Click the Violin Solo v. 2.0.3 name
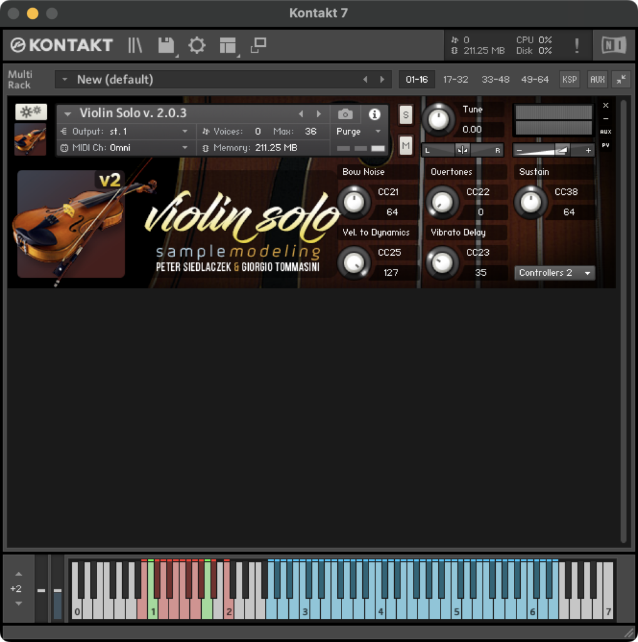Screen dimensions: 638x642 point(133,113)
